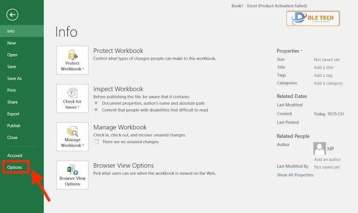
Task: Click the Add an author field
Action: (327, 160)
